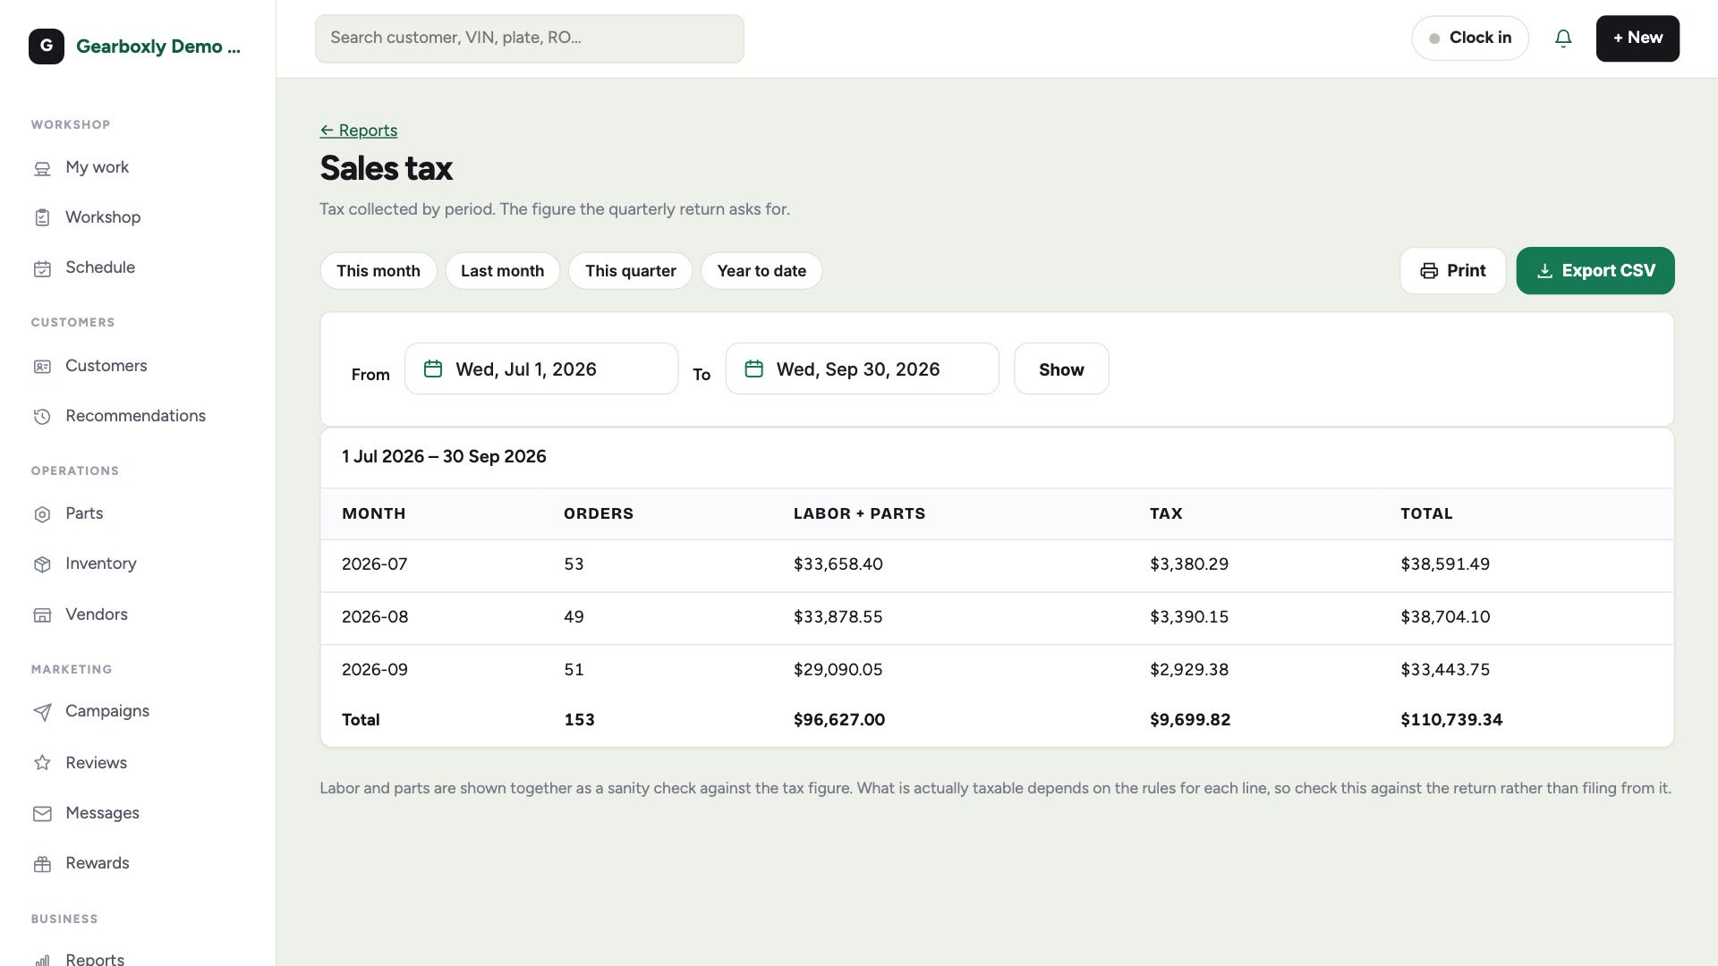Toggle the Clock in button

1470,38
